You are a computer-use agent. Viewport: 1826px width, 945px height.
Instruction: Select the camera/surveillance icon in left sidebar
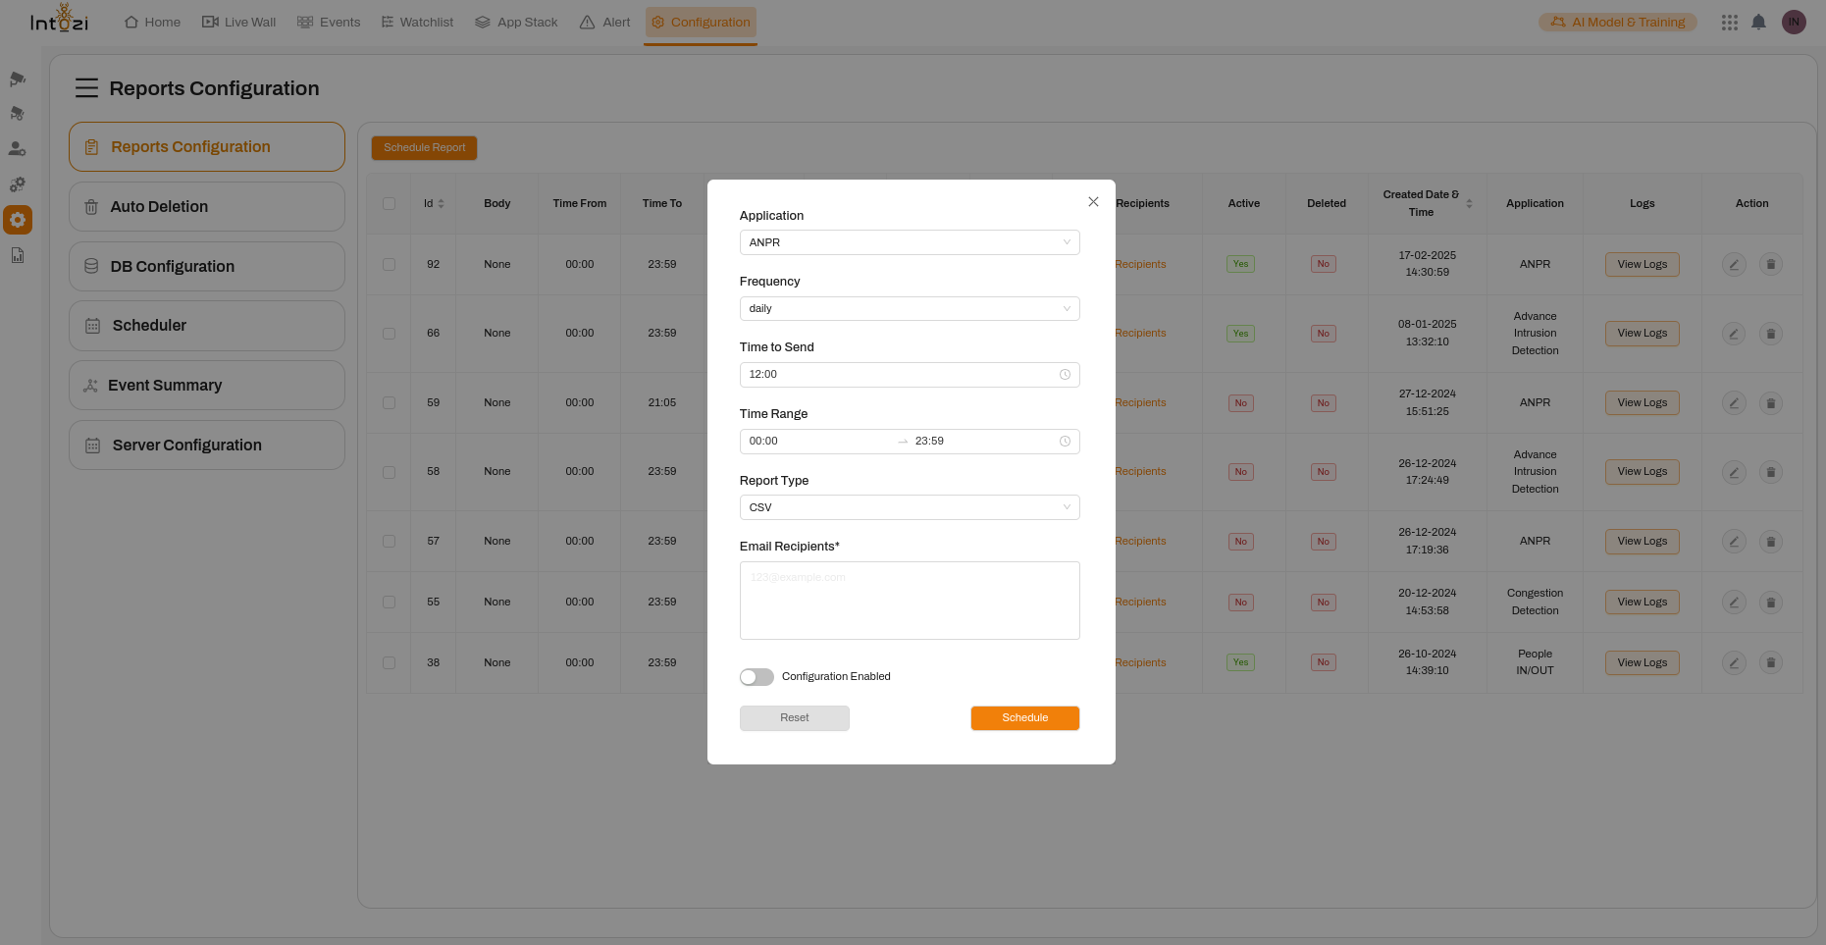(18, 79)
